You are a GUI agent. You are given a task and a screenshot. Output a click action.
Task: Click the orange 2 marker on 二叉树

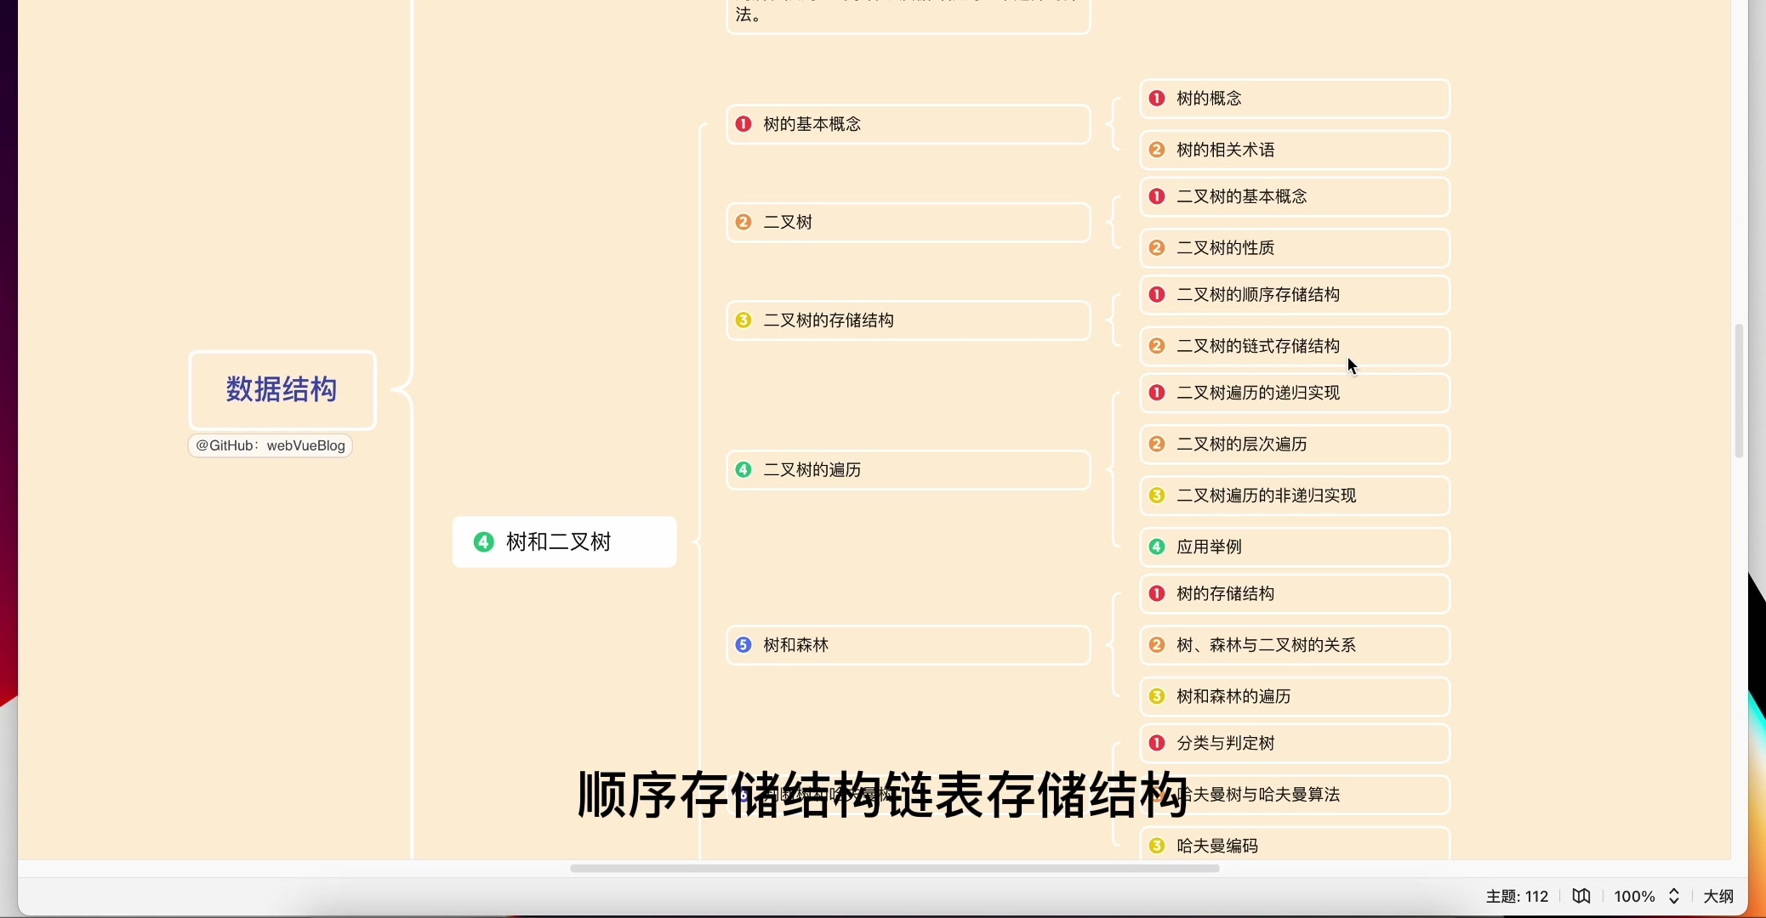point(743,223)
